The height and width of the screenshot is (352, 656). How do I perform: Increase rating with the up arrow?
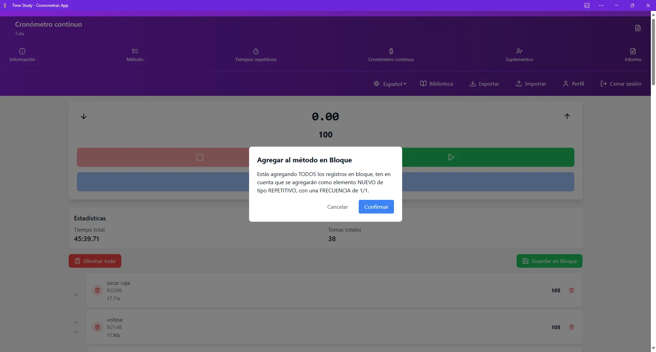[x=567, y=116]
